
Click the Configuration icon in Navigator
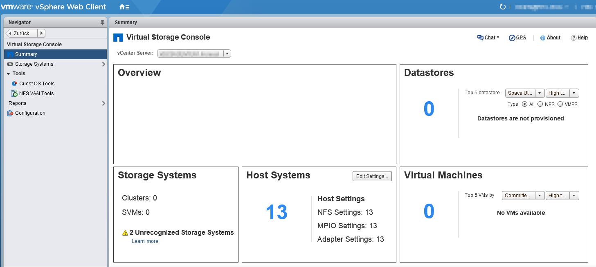point(10,113)
